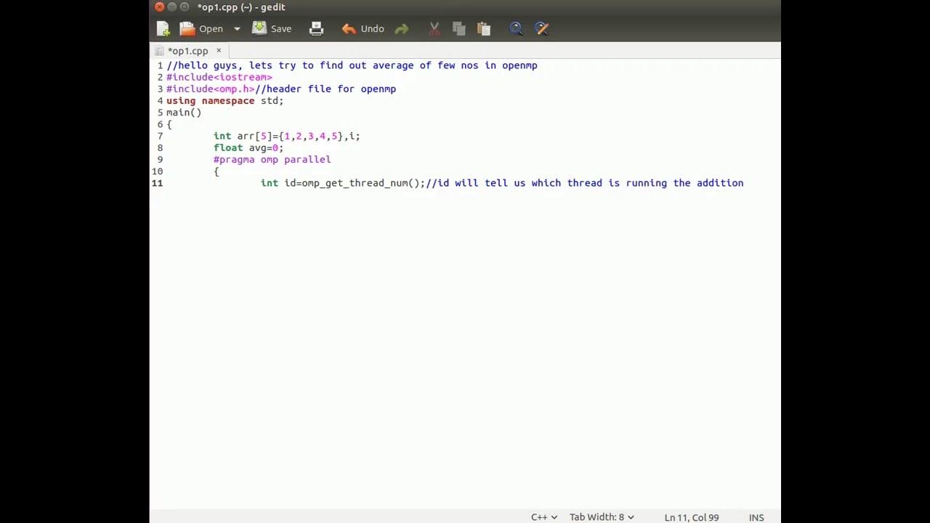
Task: Click the Redo arrow icon
Action: pos(402,29)
